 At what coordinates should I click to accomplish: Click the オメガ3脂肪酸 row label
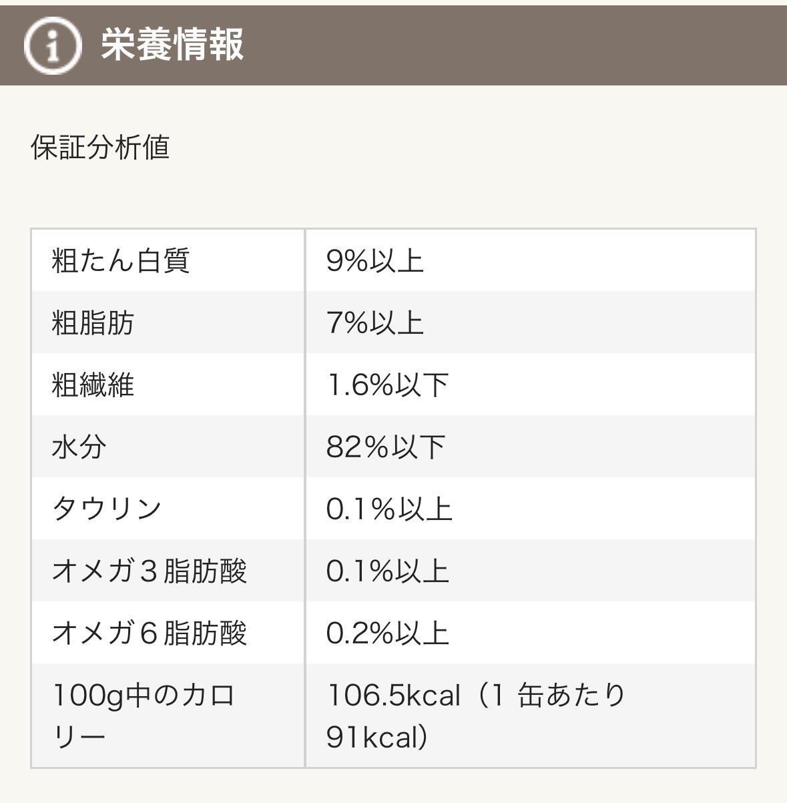[150, 571]
